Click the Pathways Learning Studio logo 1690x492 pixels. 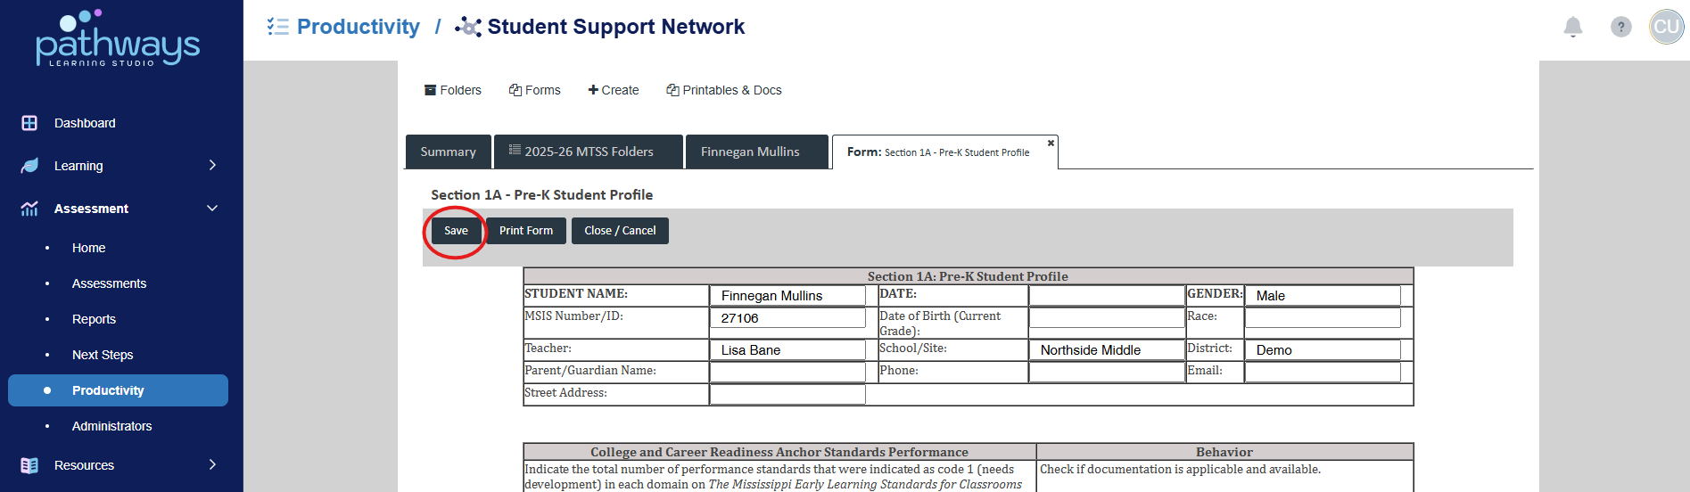pyautogui.click(x=118, y=38)
